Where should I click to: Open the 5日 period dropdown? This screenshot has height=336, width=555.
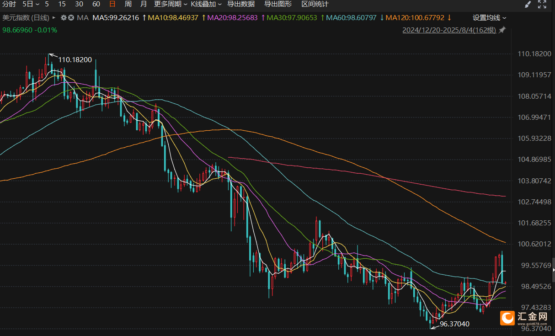click(31, 4)
